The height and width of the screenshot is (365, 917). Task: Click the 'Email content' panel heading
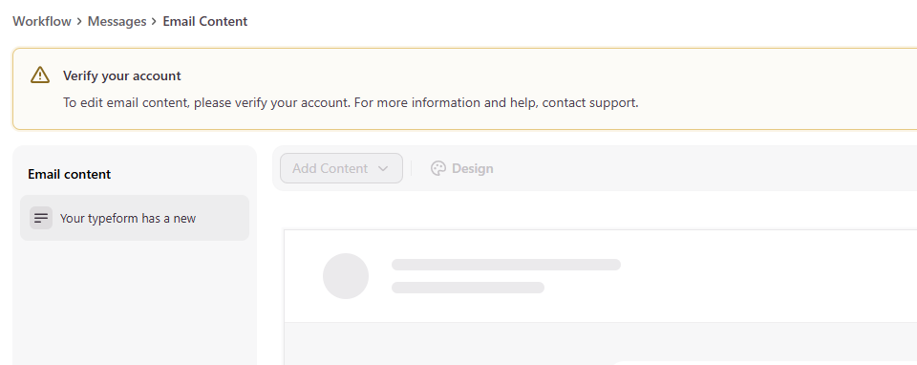(x=70, y=174)
